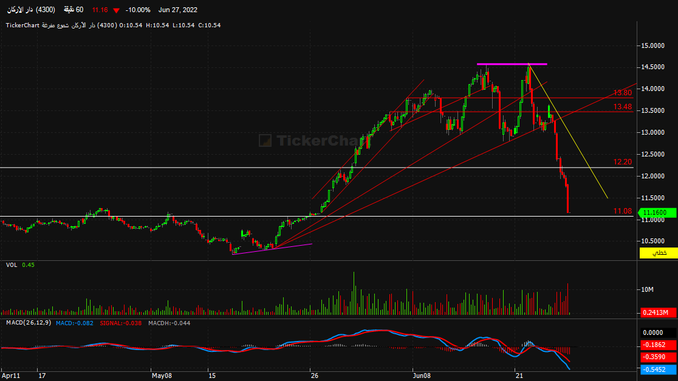Click the red 13.80 level label
Screen dimensions: 678x381
[x=623, y=93]
